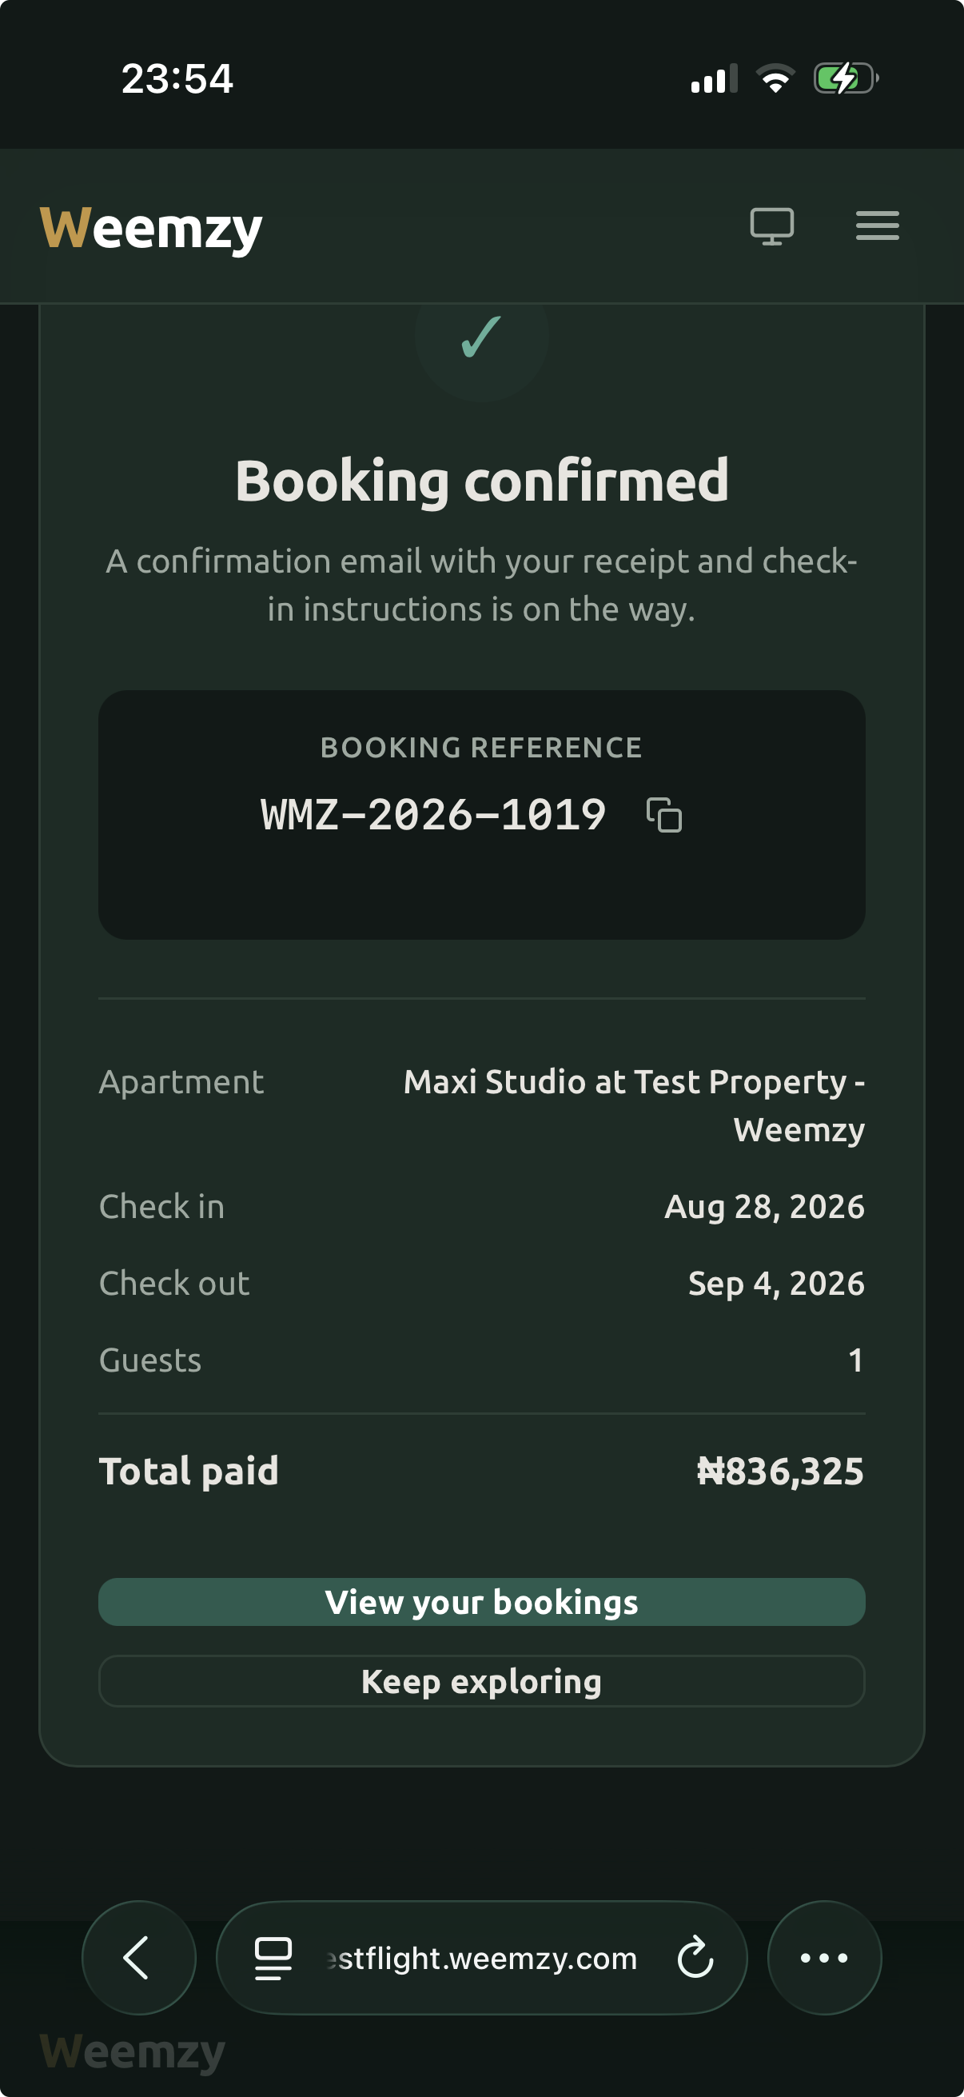Viewport: 964px width, 2097px height.
Task: Choose Keep exploring
Action: point(481,1681)
